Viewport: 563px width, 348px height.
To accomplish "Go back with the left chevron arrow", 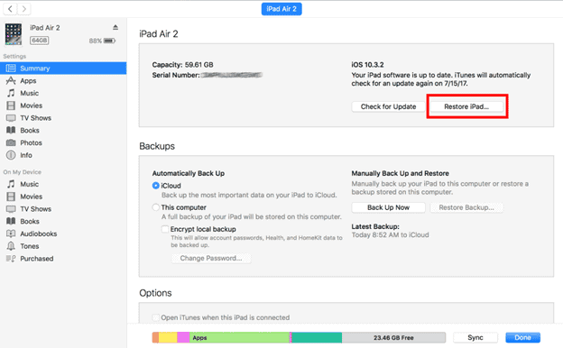I will point(10,9).
